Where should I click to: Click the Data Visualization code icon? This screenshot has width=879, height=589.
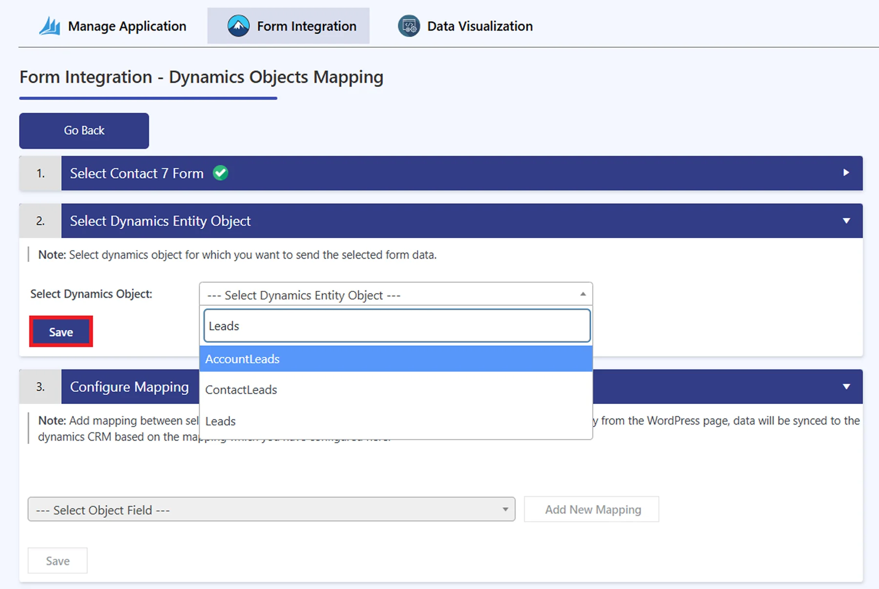pos(408,25)
